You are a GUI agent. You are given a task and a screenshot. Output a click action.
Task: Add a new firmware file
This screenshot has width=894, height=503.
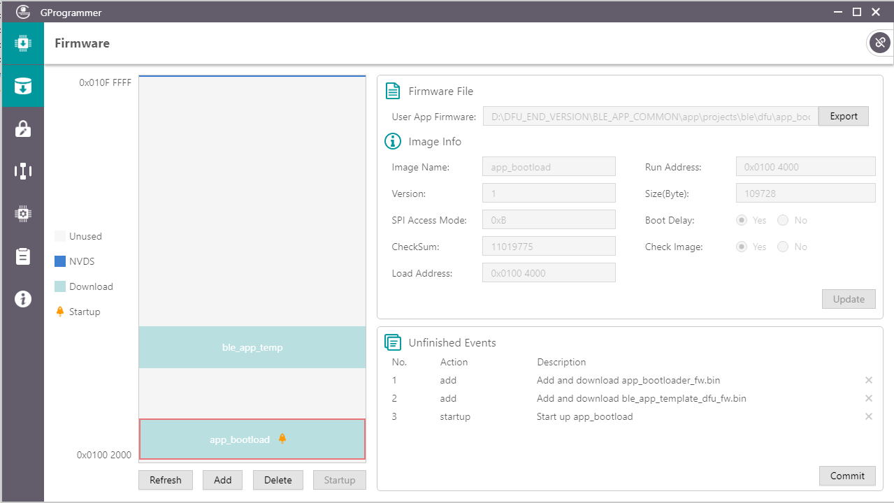[x=222, y=480]
